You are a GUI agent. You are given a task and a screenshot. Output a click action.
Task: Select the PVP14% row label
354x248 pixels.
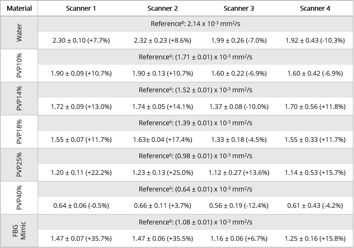coord(19,99)
